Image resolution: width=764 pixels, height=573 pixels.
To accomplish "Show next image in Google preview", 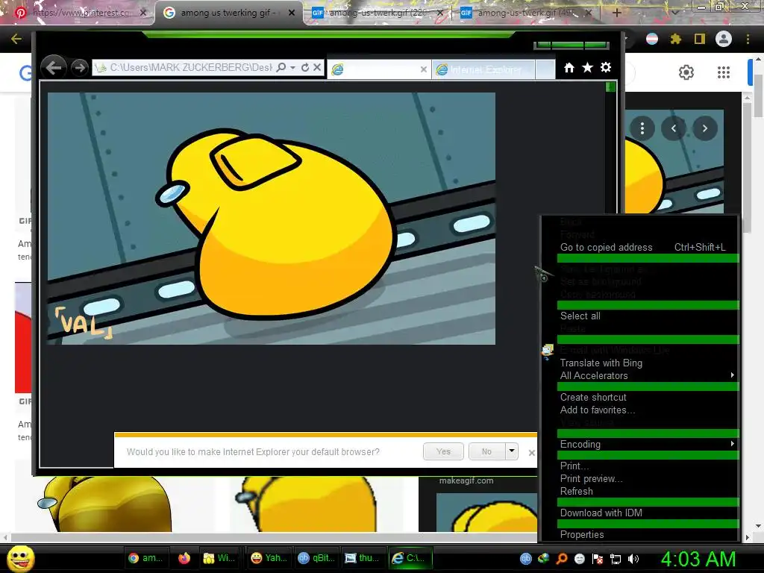I will point(704,128).
